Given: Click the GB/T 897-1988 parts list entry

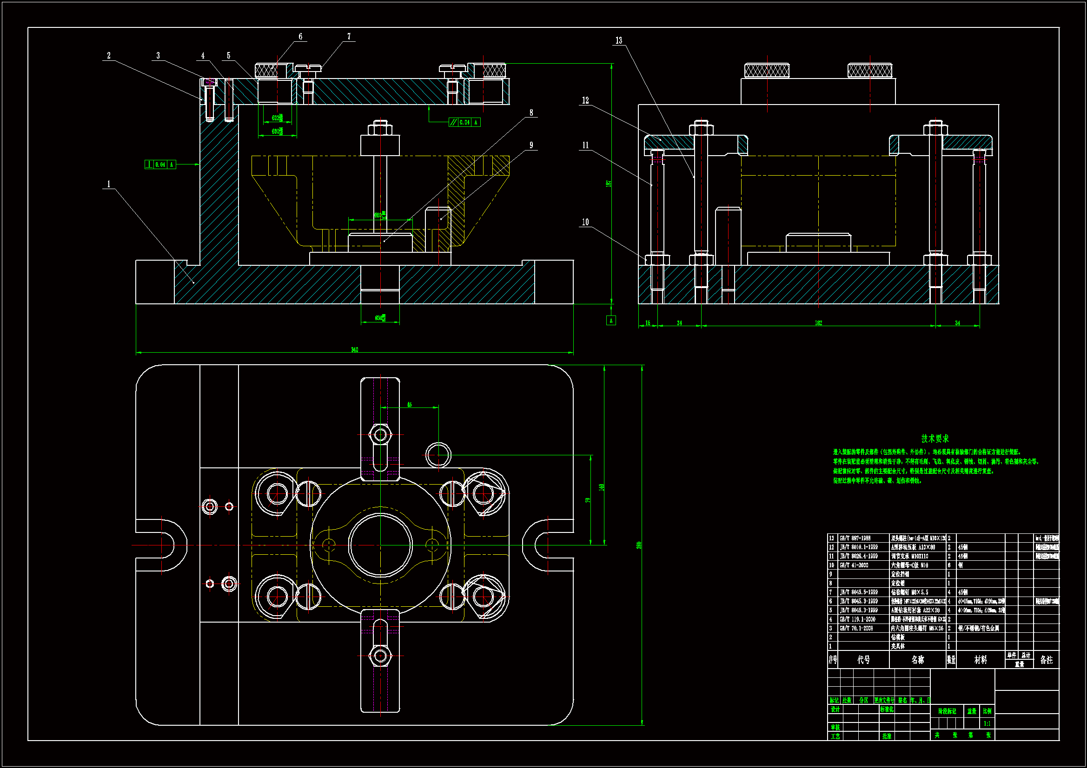Looking at the screenshot, I should [x=855, y=538].
